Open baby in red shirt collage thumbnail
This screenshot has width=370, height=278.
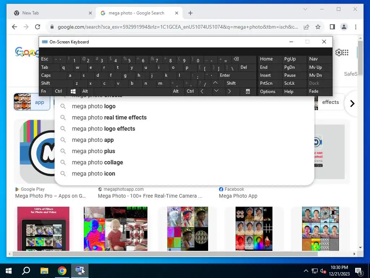(x=116, y=229)
